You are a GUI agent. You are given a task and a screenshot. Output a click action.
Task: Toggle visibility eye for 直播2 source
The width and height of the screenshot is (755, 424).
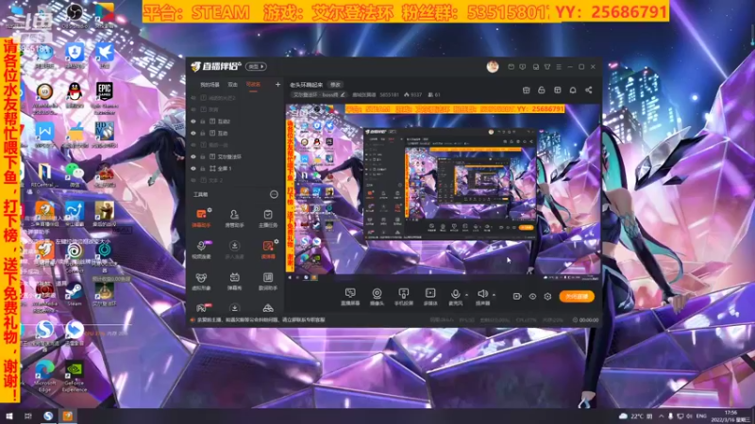tap(193, 122)
